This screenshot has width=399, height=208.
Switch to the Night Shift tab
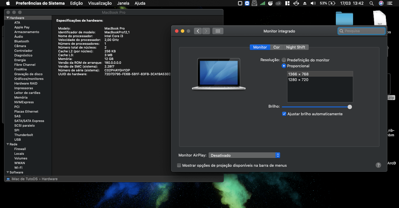[x=296, y=47]
